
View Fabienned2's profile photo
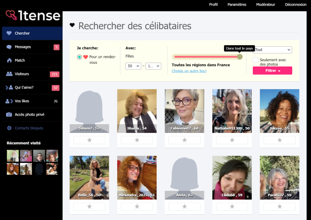184,111
